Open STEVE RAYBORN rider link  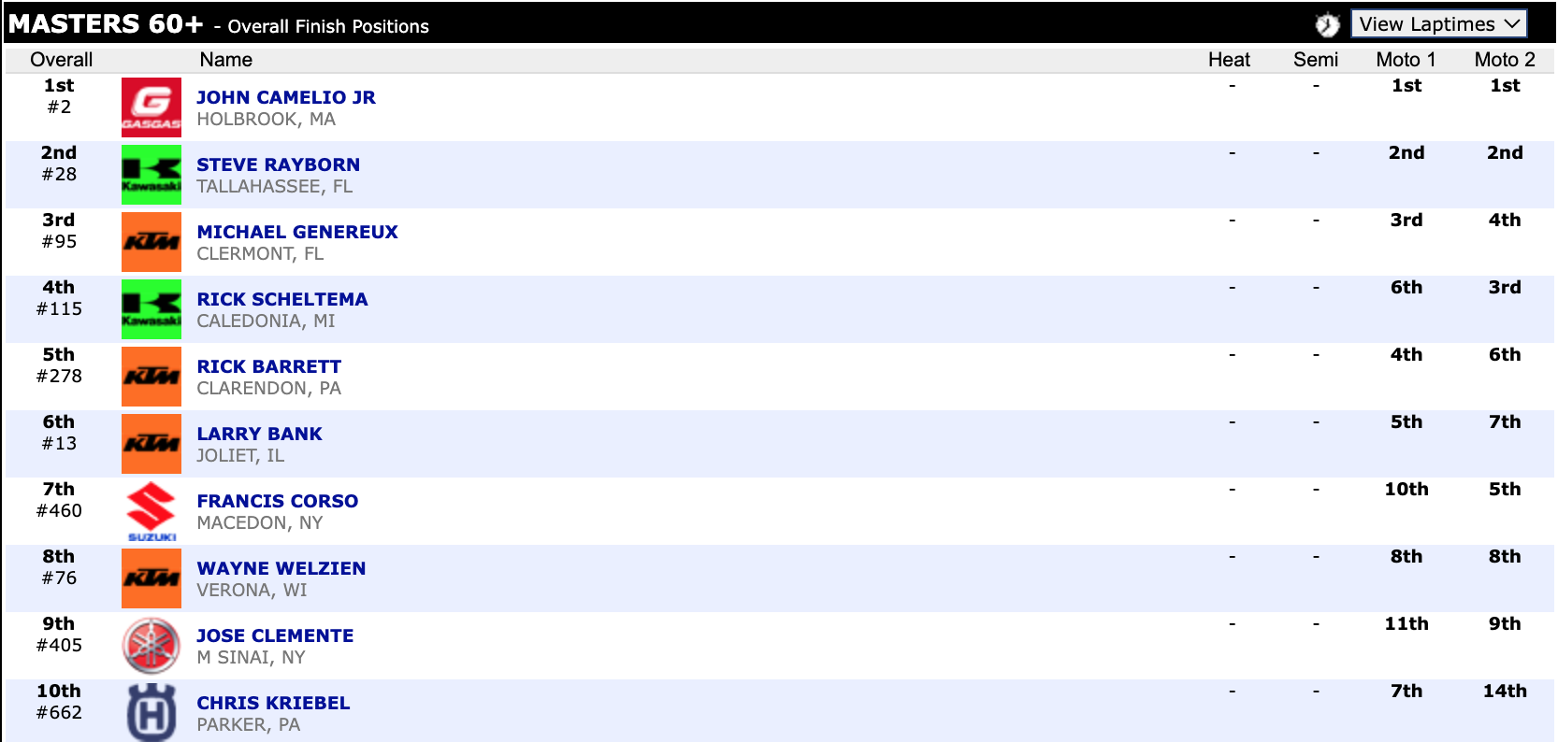tap(278, 164)
